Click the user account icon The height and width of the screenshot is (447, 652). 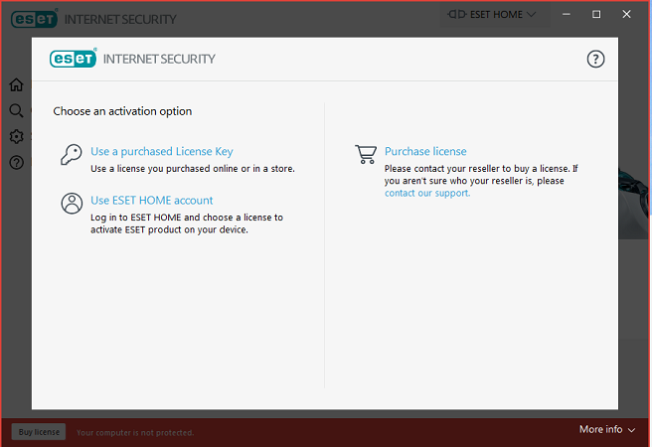point(72,204)
